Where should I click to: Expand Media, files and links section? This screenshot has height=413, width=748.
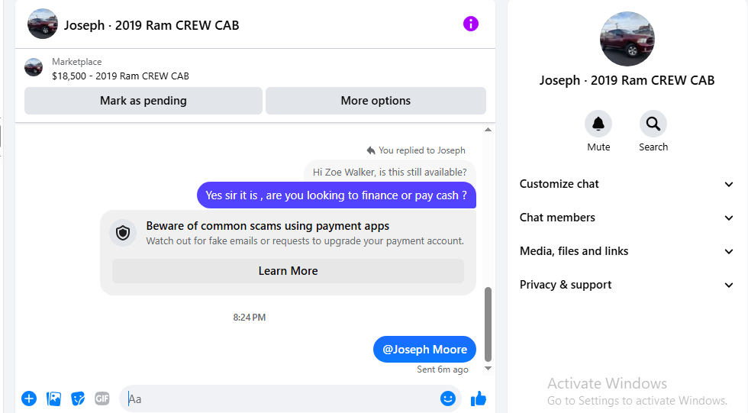coord(627,251)
